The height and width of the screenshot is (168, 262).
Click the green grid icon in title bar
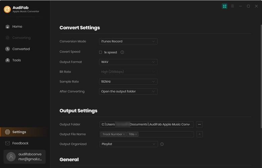[x=225, y=6]
